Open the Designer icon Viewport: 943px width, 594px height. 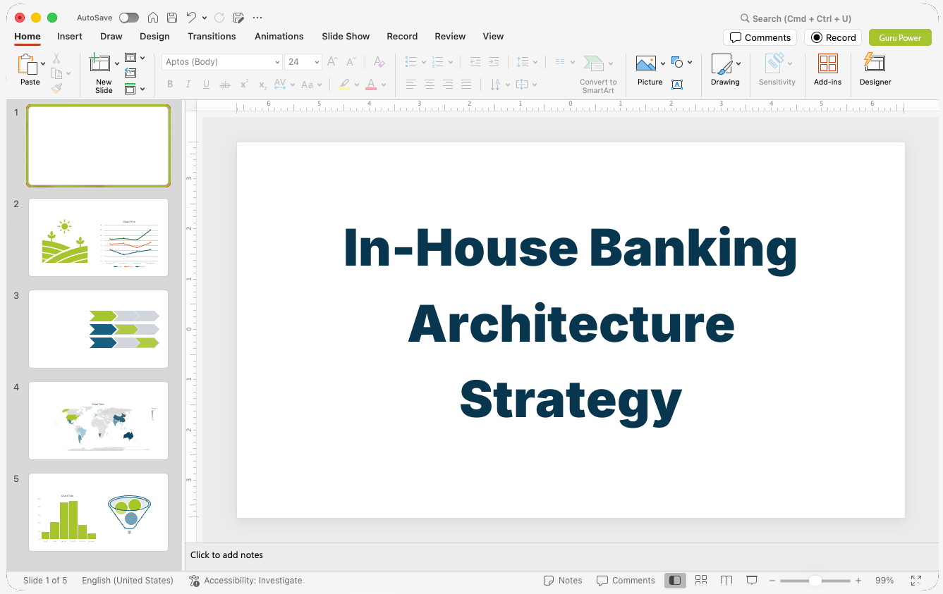pos(875,63)
